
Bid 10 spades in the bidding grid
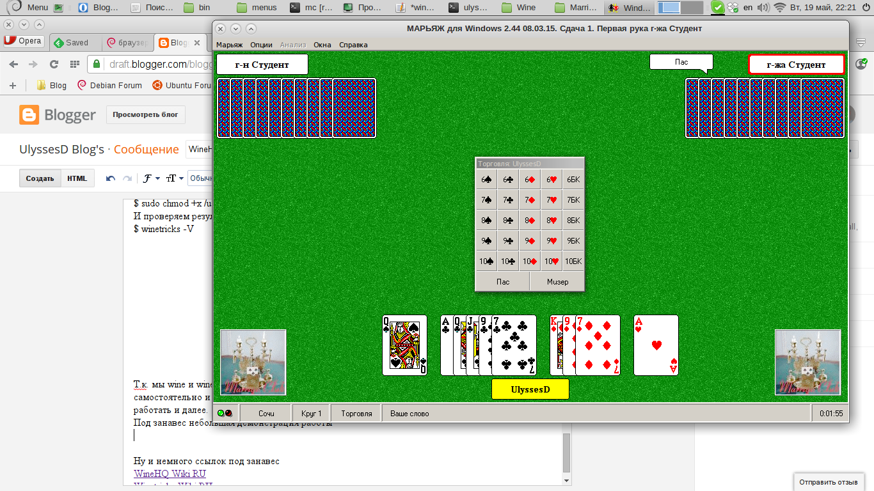click(486, 261)
